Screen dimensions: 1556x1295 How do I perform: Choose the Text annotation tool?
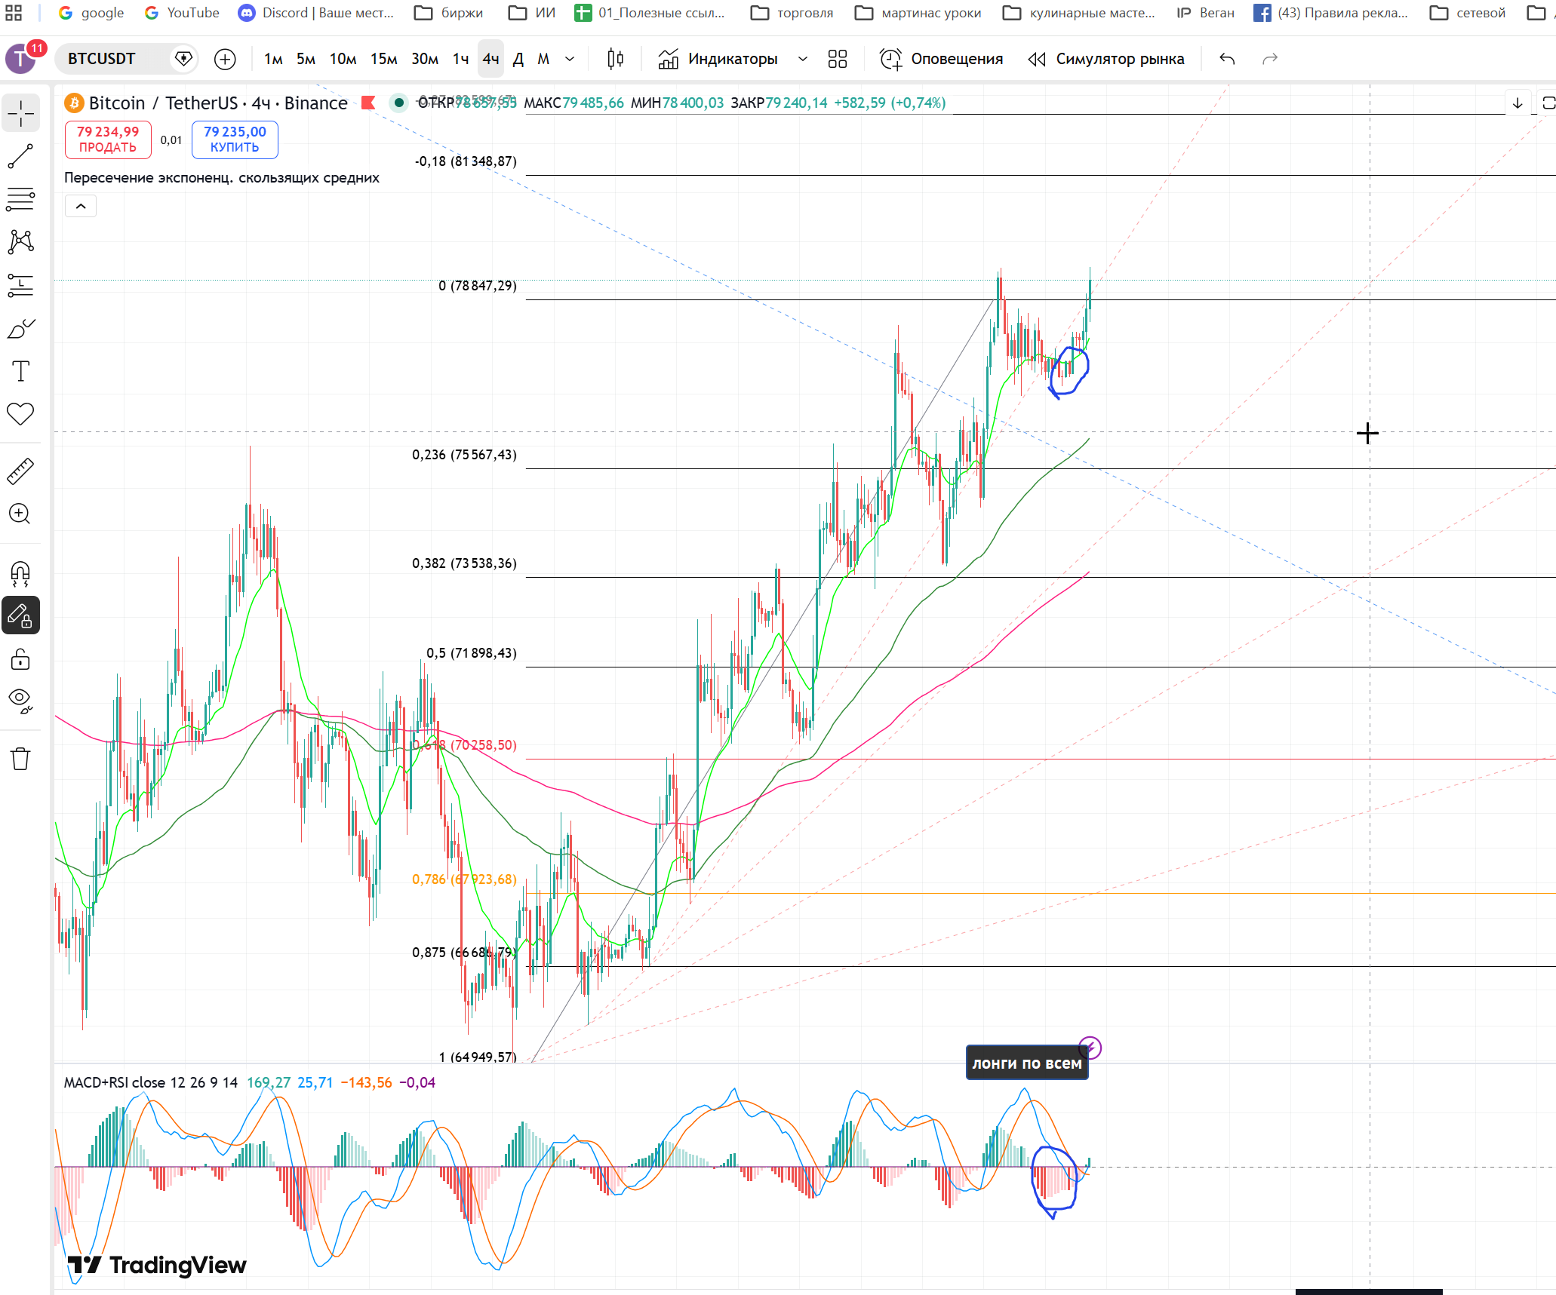pyautogui.click(x=20, y=371)
